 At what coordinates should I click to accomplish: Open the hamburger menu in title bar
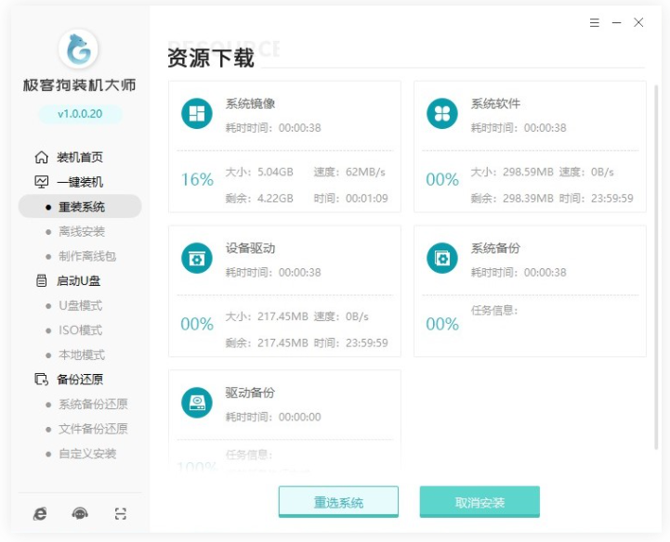595,23
